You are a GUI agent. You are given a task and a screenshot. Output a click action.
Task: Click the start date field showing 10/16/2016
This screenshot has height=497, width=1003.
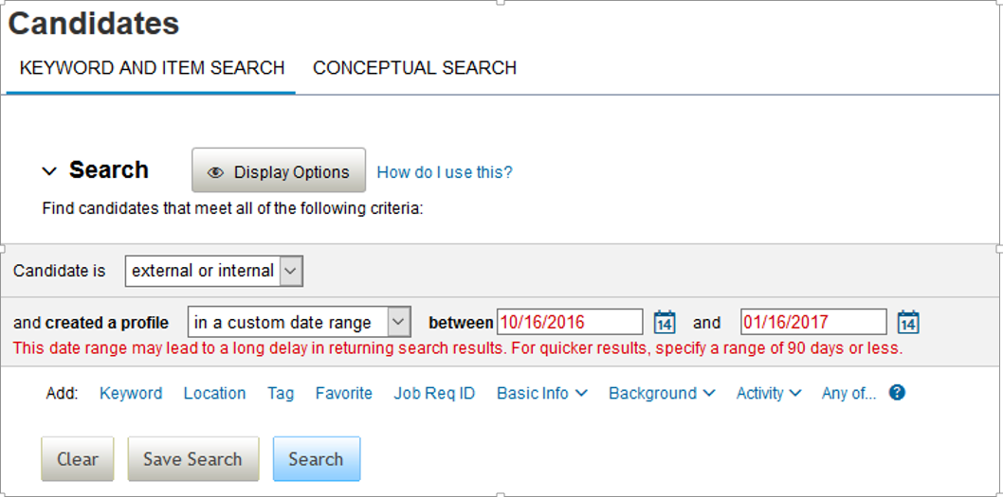click(x=570, y=321)
